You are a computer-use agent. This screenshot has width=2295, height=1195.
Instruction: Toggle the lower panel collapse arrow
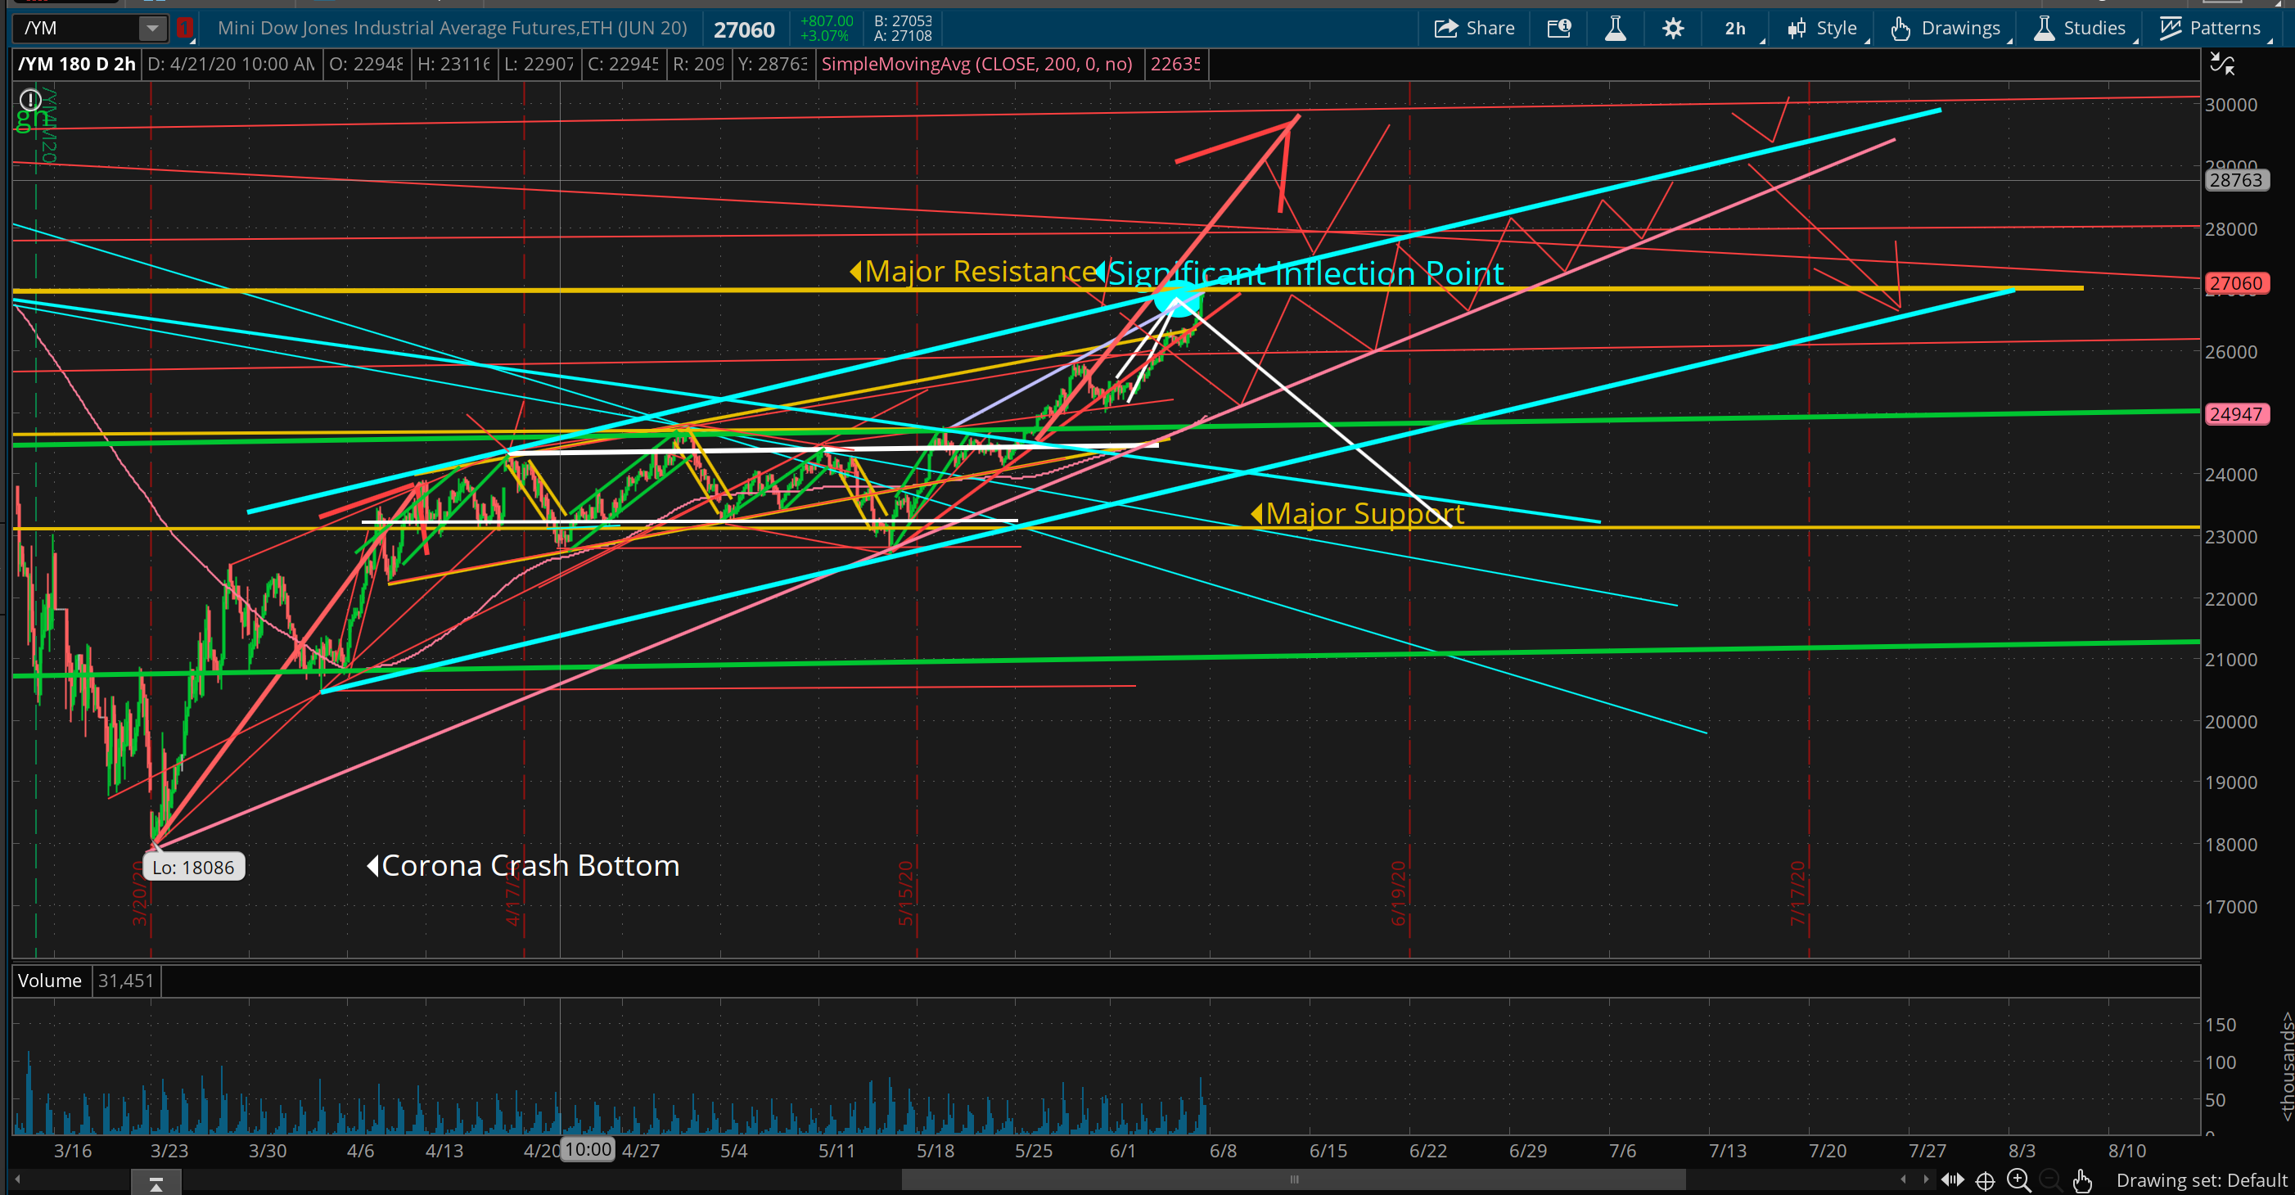point(156,1184)
